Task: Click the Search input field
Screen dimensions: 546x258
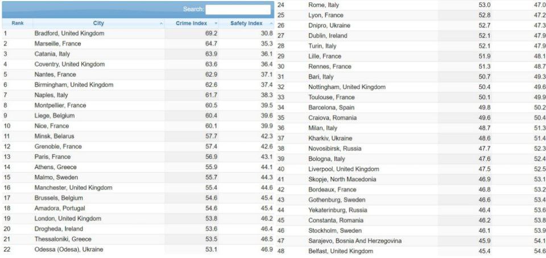Action: pyautogui.click(x=238, y=10)
